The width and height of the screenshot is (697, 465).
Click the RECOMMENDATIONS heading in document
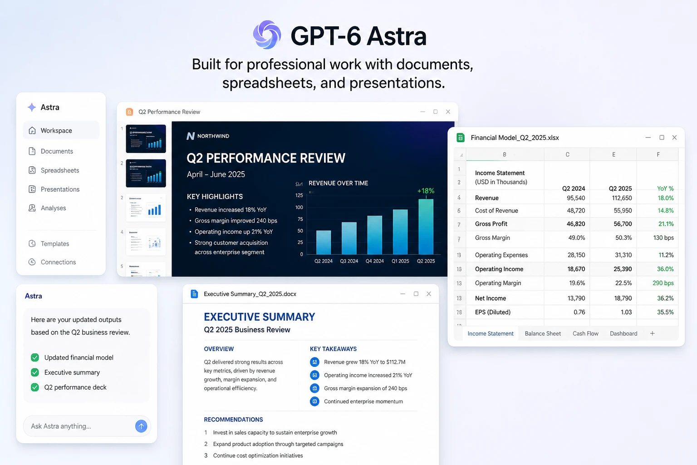click(x=233, y=420)
